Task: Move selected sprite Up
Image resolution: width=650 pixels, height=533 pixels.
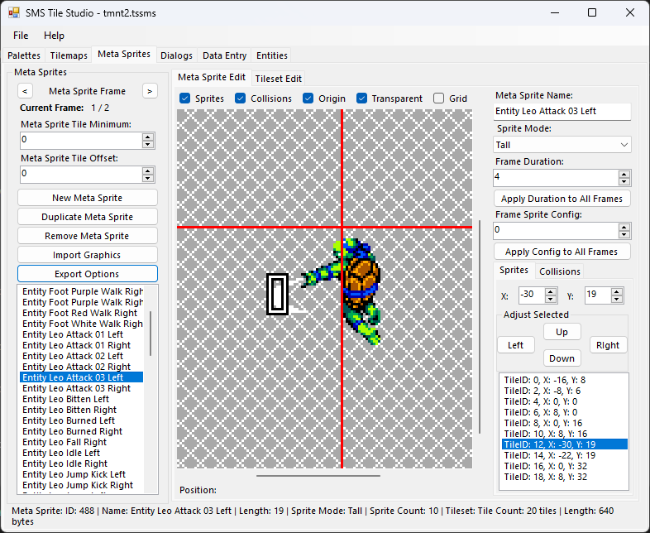Action: [562, 332]
